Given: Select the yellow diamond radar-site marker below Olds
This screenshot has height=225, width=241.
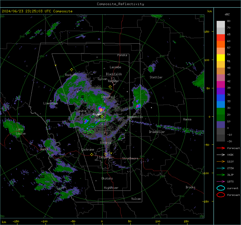Looking at the screenshot, I should (102, 116).
